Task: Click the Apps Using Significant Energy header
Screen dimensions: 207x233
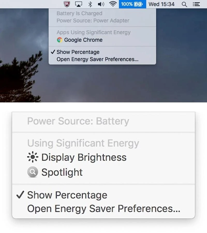Action: [x=93, y=32]
